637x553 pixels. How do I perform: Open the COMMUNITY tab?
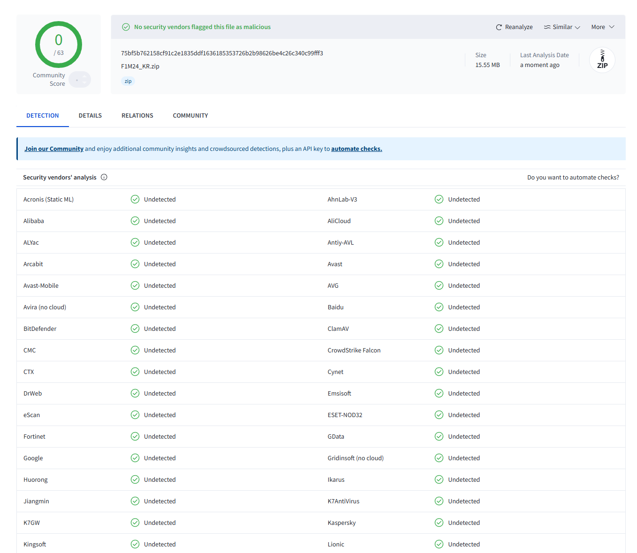coord(190,116)
